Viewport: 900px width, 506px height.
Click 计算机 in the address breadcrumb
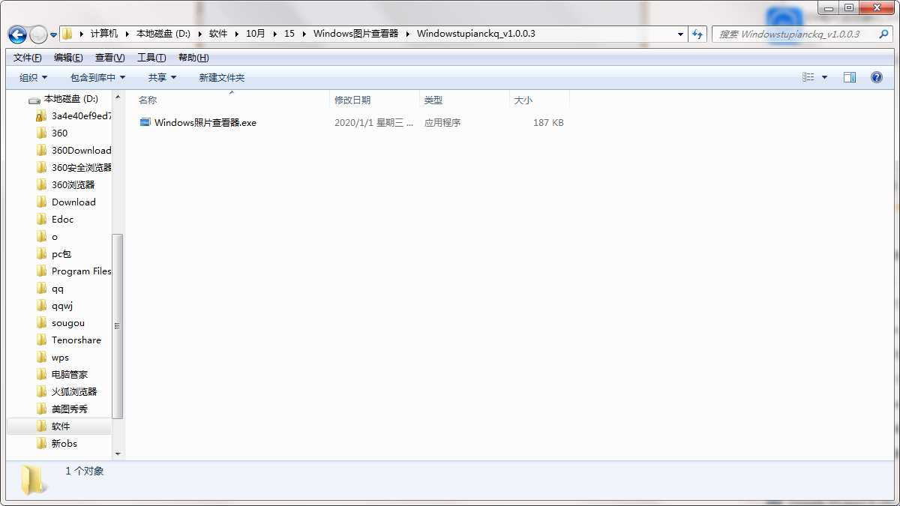coord(104,34)
